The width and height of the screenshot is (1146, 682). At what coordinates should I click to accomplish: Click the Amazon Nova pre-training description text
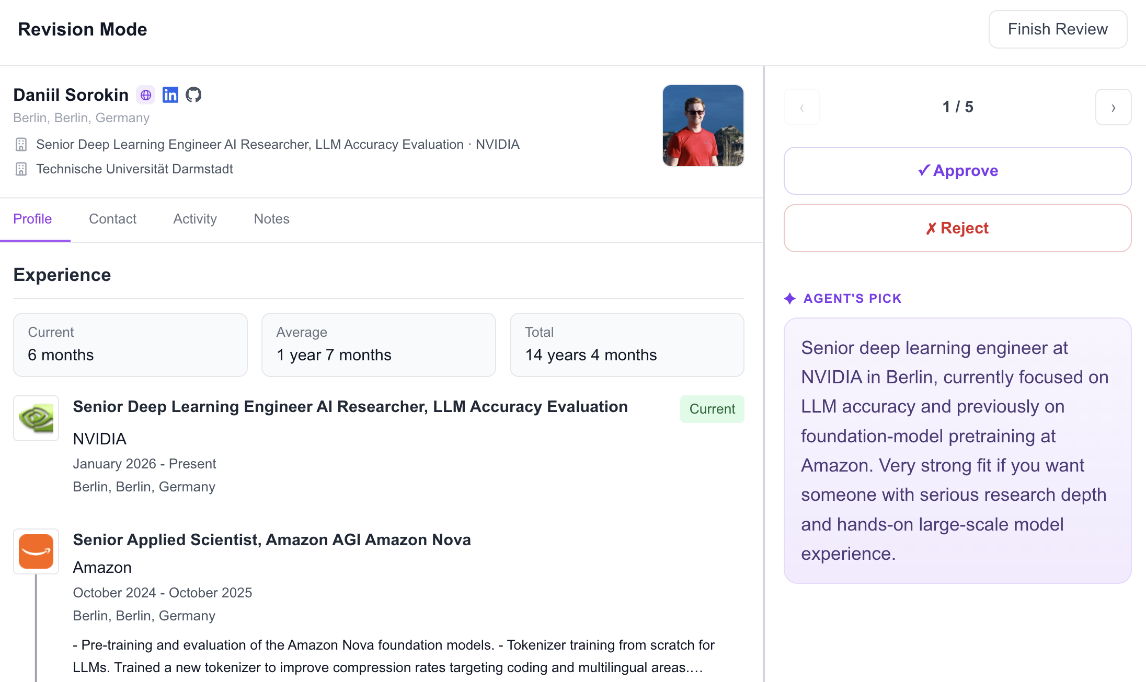pos(394,656)
